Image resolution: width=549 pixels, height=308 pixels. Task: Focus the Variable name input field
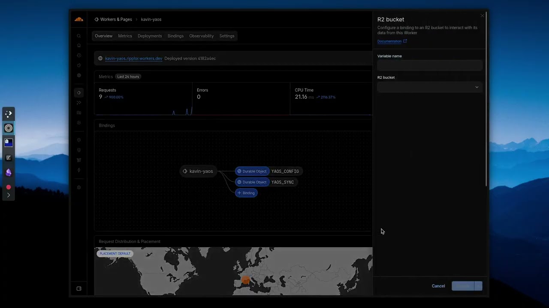pos(430,65)
